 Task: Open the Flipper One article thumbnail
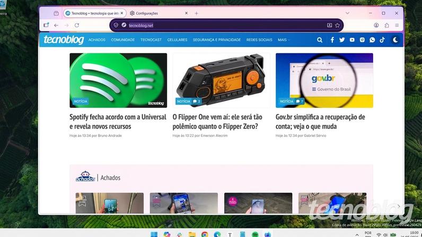point(221,80)
